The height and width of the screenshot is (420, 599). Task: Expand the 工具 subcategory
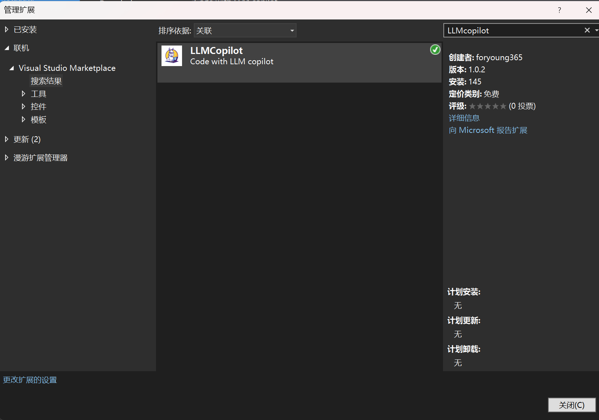[x=23, y=94]
